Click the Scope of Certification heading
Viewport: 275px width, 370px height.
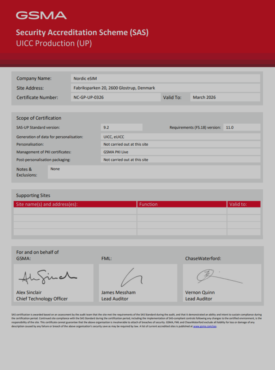(39, 118)
